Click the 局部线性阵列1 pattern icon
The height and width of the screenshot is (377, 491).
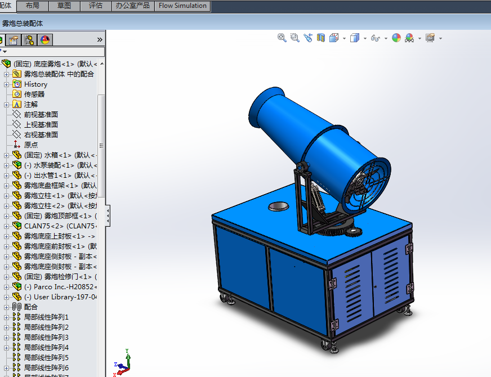(x=17, y=317)
